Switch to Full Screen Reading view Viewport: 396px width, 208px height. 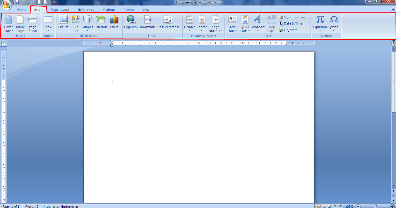coord(324,206)
